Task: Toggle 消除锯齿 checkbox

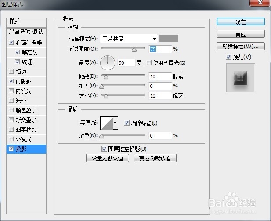Action: 126,123
